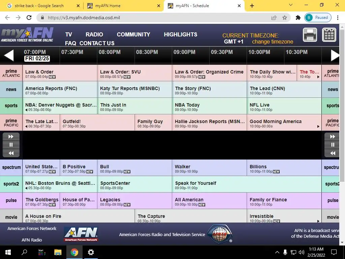The width and height of the screenshot is (345, 259).
Task: Click the FRI 02/25 date label
Action: [x=37, y=59]
